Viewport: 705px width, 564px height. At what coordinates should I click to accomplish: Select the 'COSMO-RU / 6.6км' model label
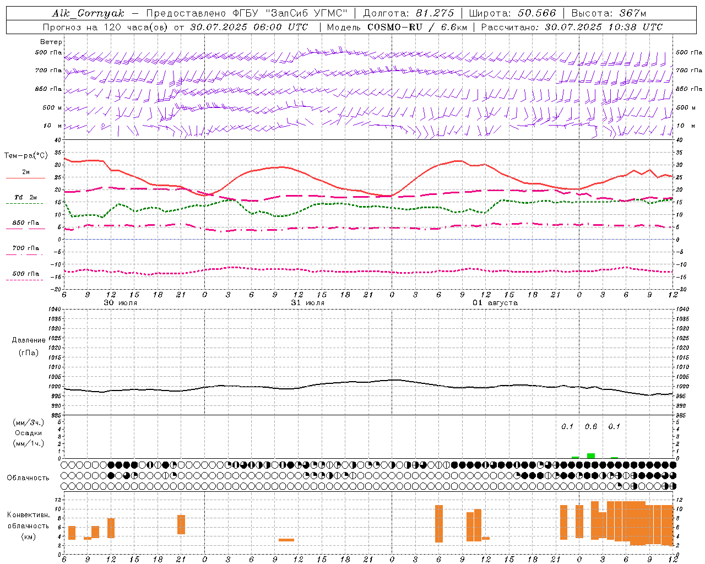[x=417, y=27]
